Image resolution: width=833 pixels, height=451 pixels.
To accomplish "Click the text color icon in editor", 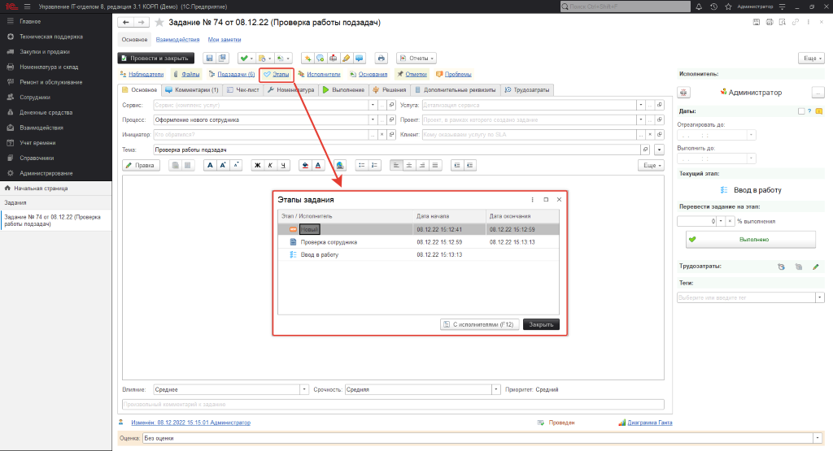I will point(318,165).
